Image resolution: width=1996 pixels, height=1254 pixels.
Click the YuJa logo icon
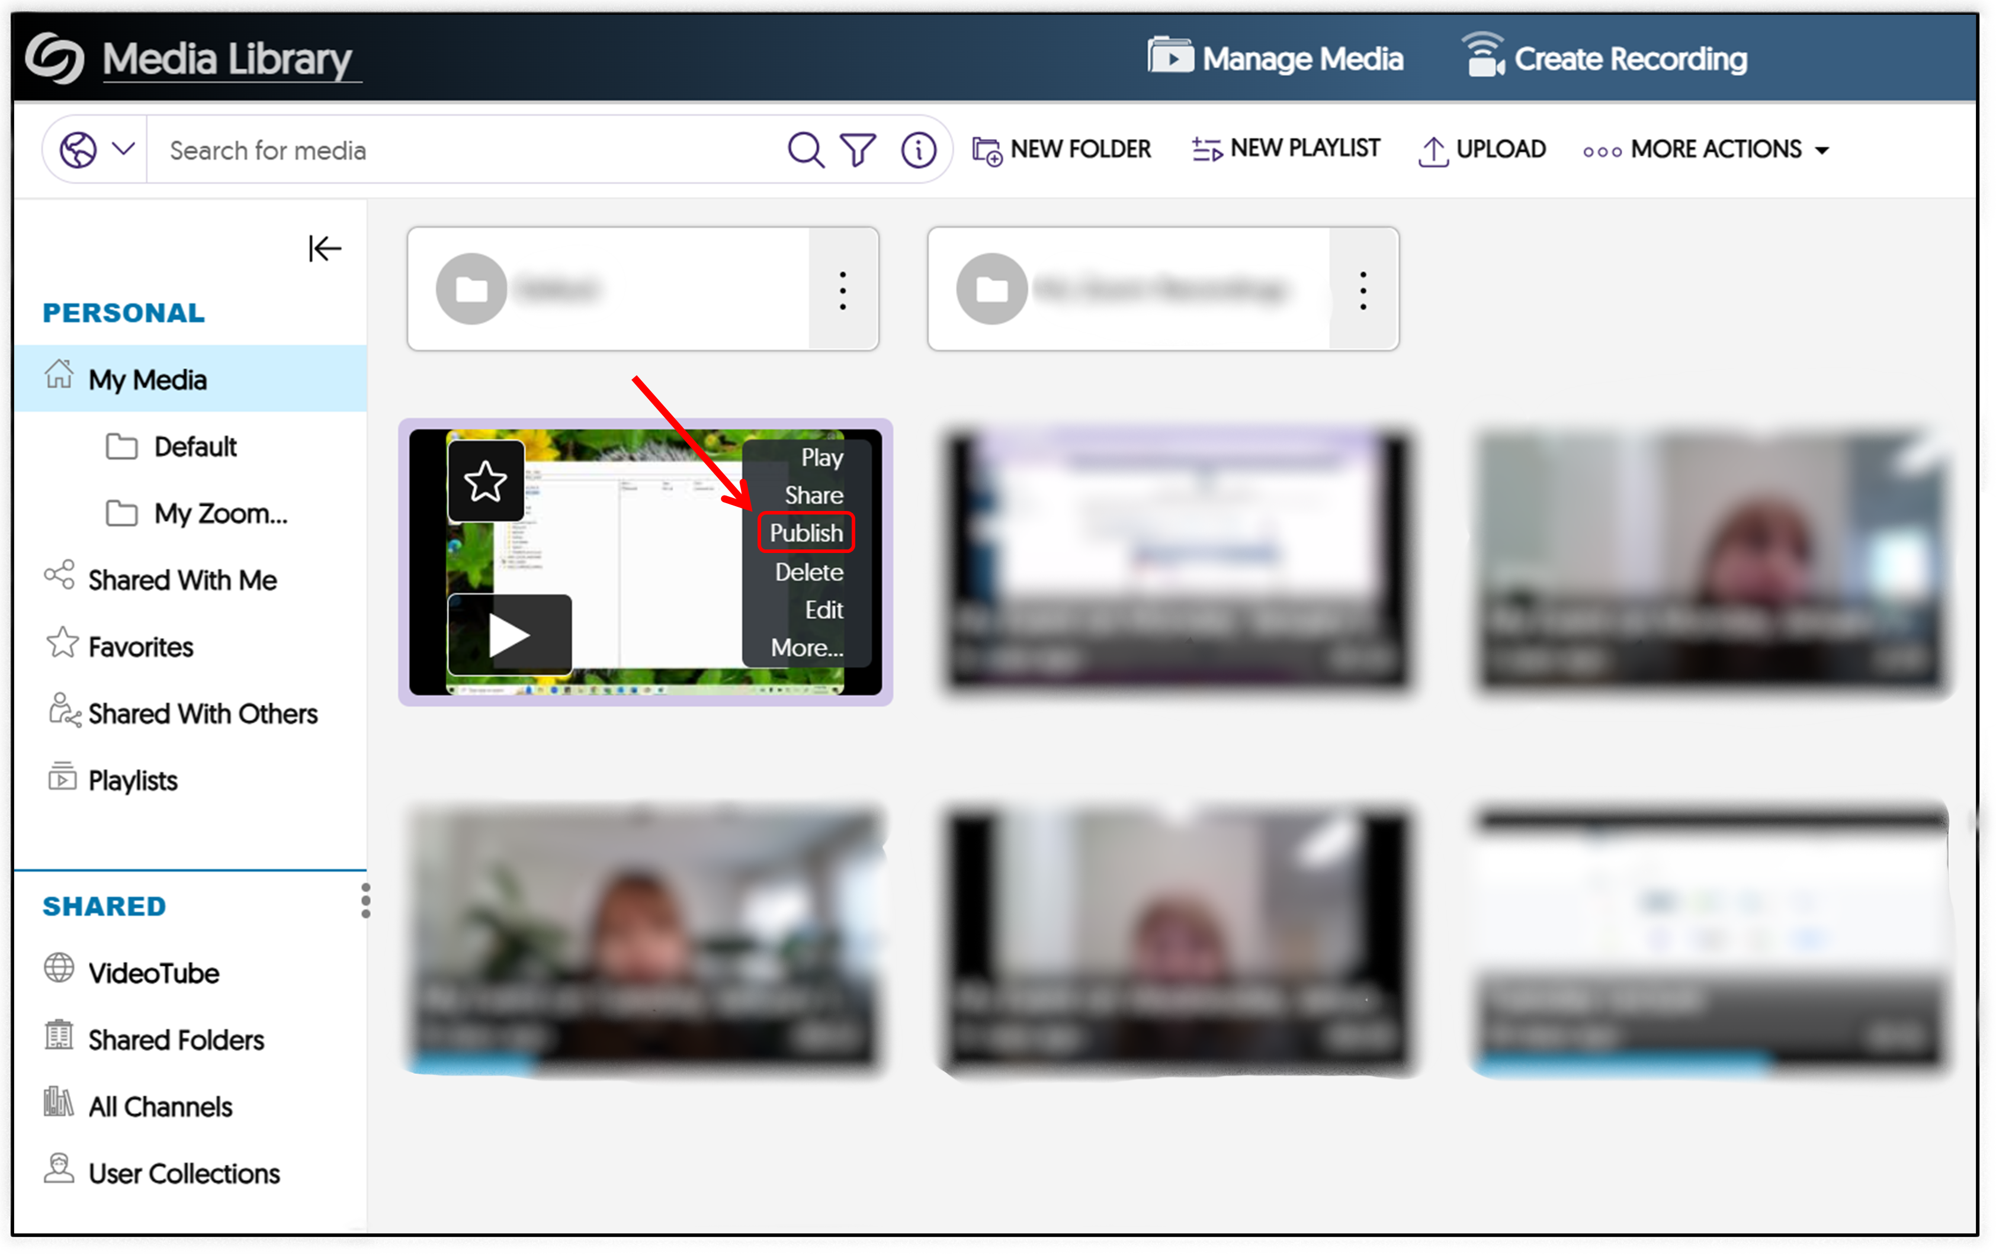[54, 58]
